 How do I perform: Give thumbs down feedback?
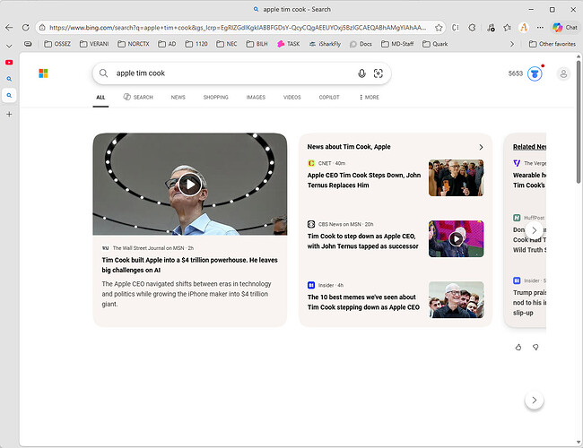pos(535,348)
